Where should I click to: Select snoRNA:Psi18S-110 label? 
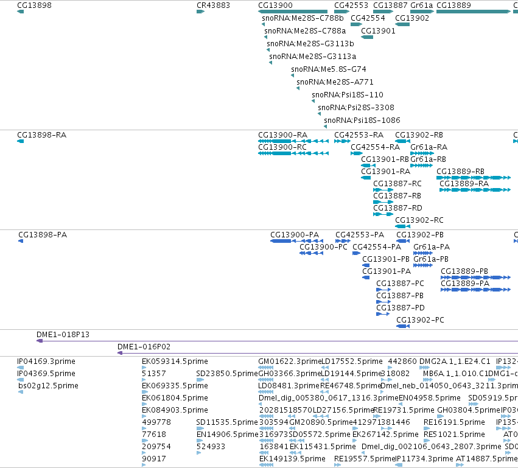[x=348, y=95]
